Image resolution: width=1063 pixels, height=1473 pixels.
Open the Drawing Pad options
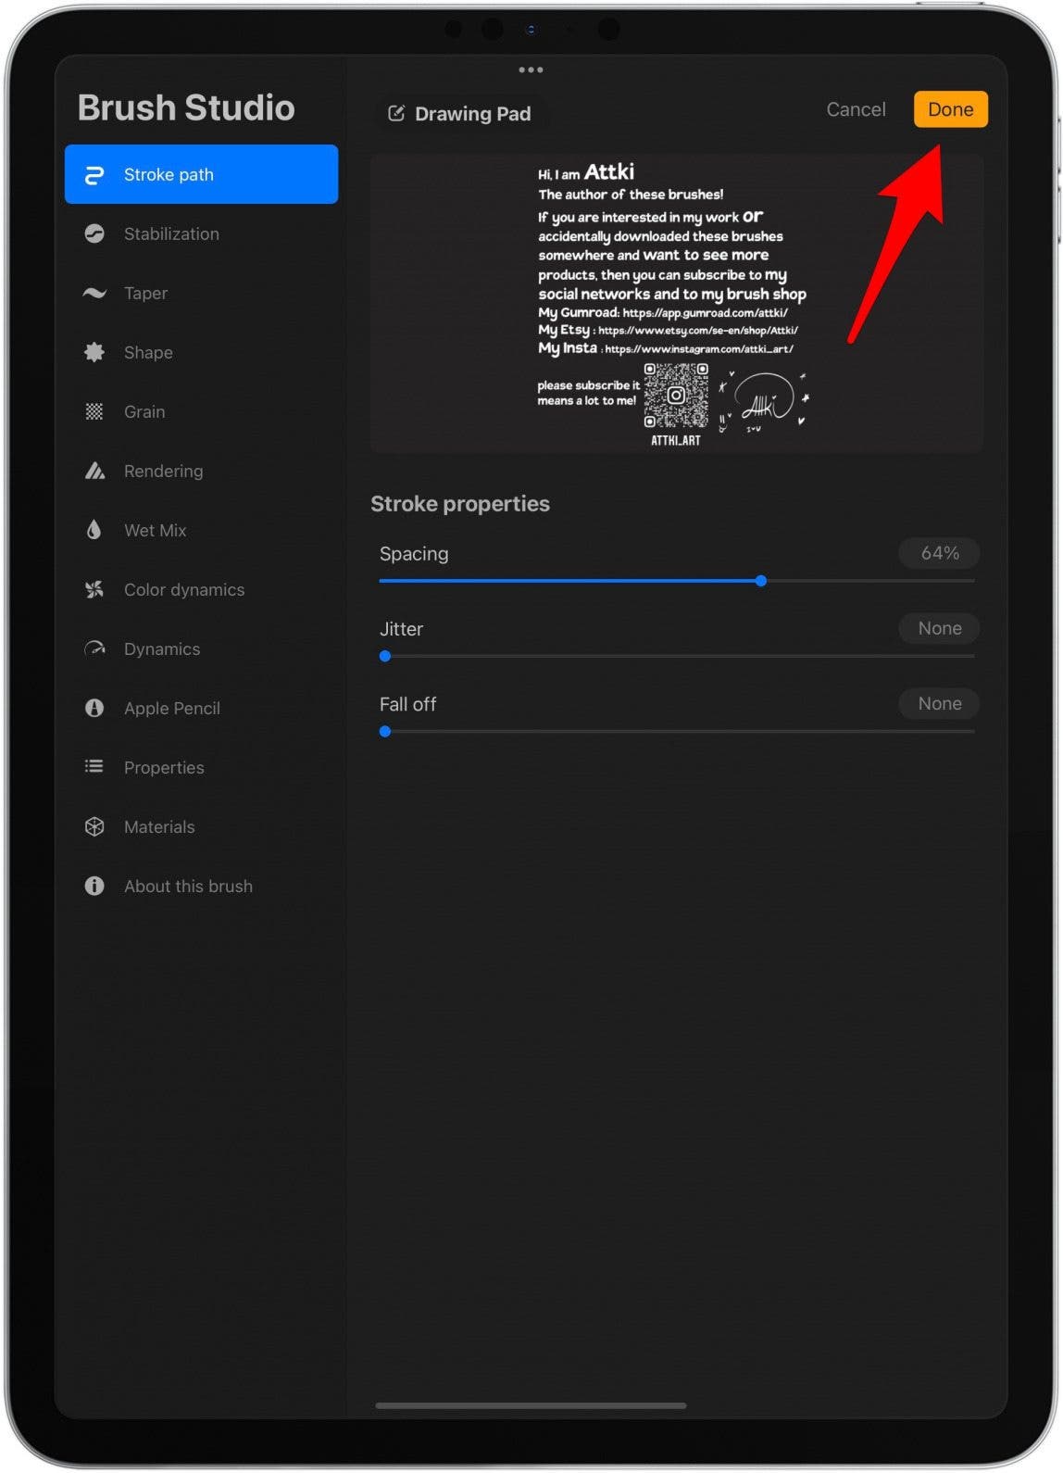tap(460, 114)
